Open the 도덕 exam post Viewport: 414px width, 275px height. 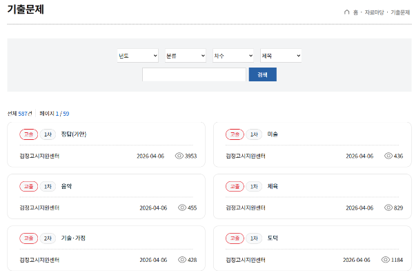click(273, 238)
